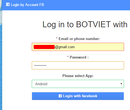Click the dropdown arrow of App selector
Screen dimensions: 130x110
point(121,84)
